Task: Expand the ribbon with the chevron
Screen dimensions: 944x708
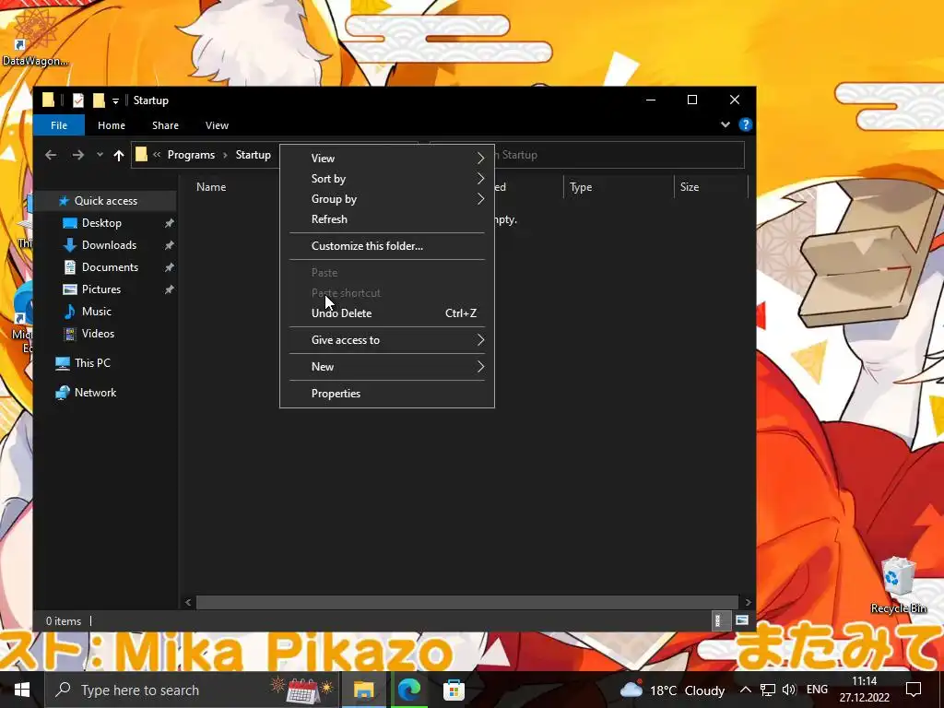Action: click(725, 124)
